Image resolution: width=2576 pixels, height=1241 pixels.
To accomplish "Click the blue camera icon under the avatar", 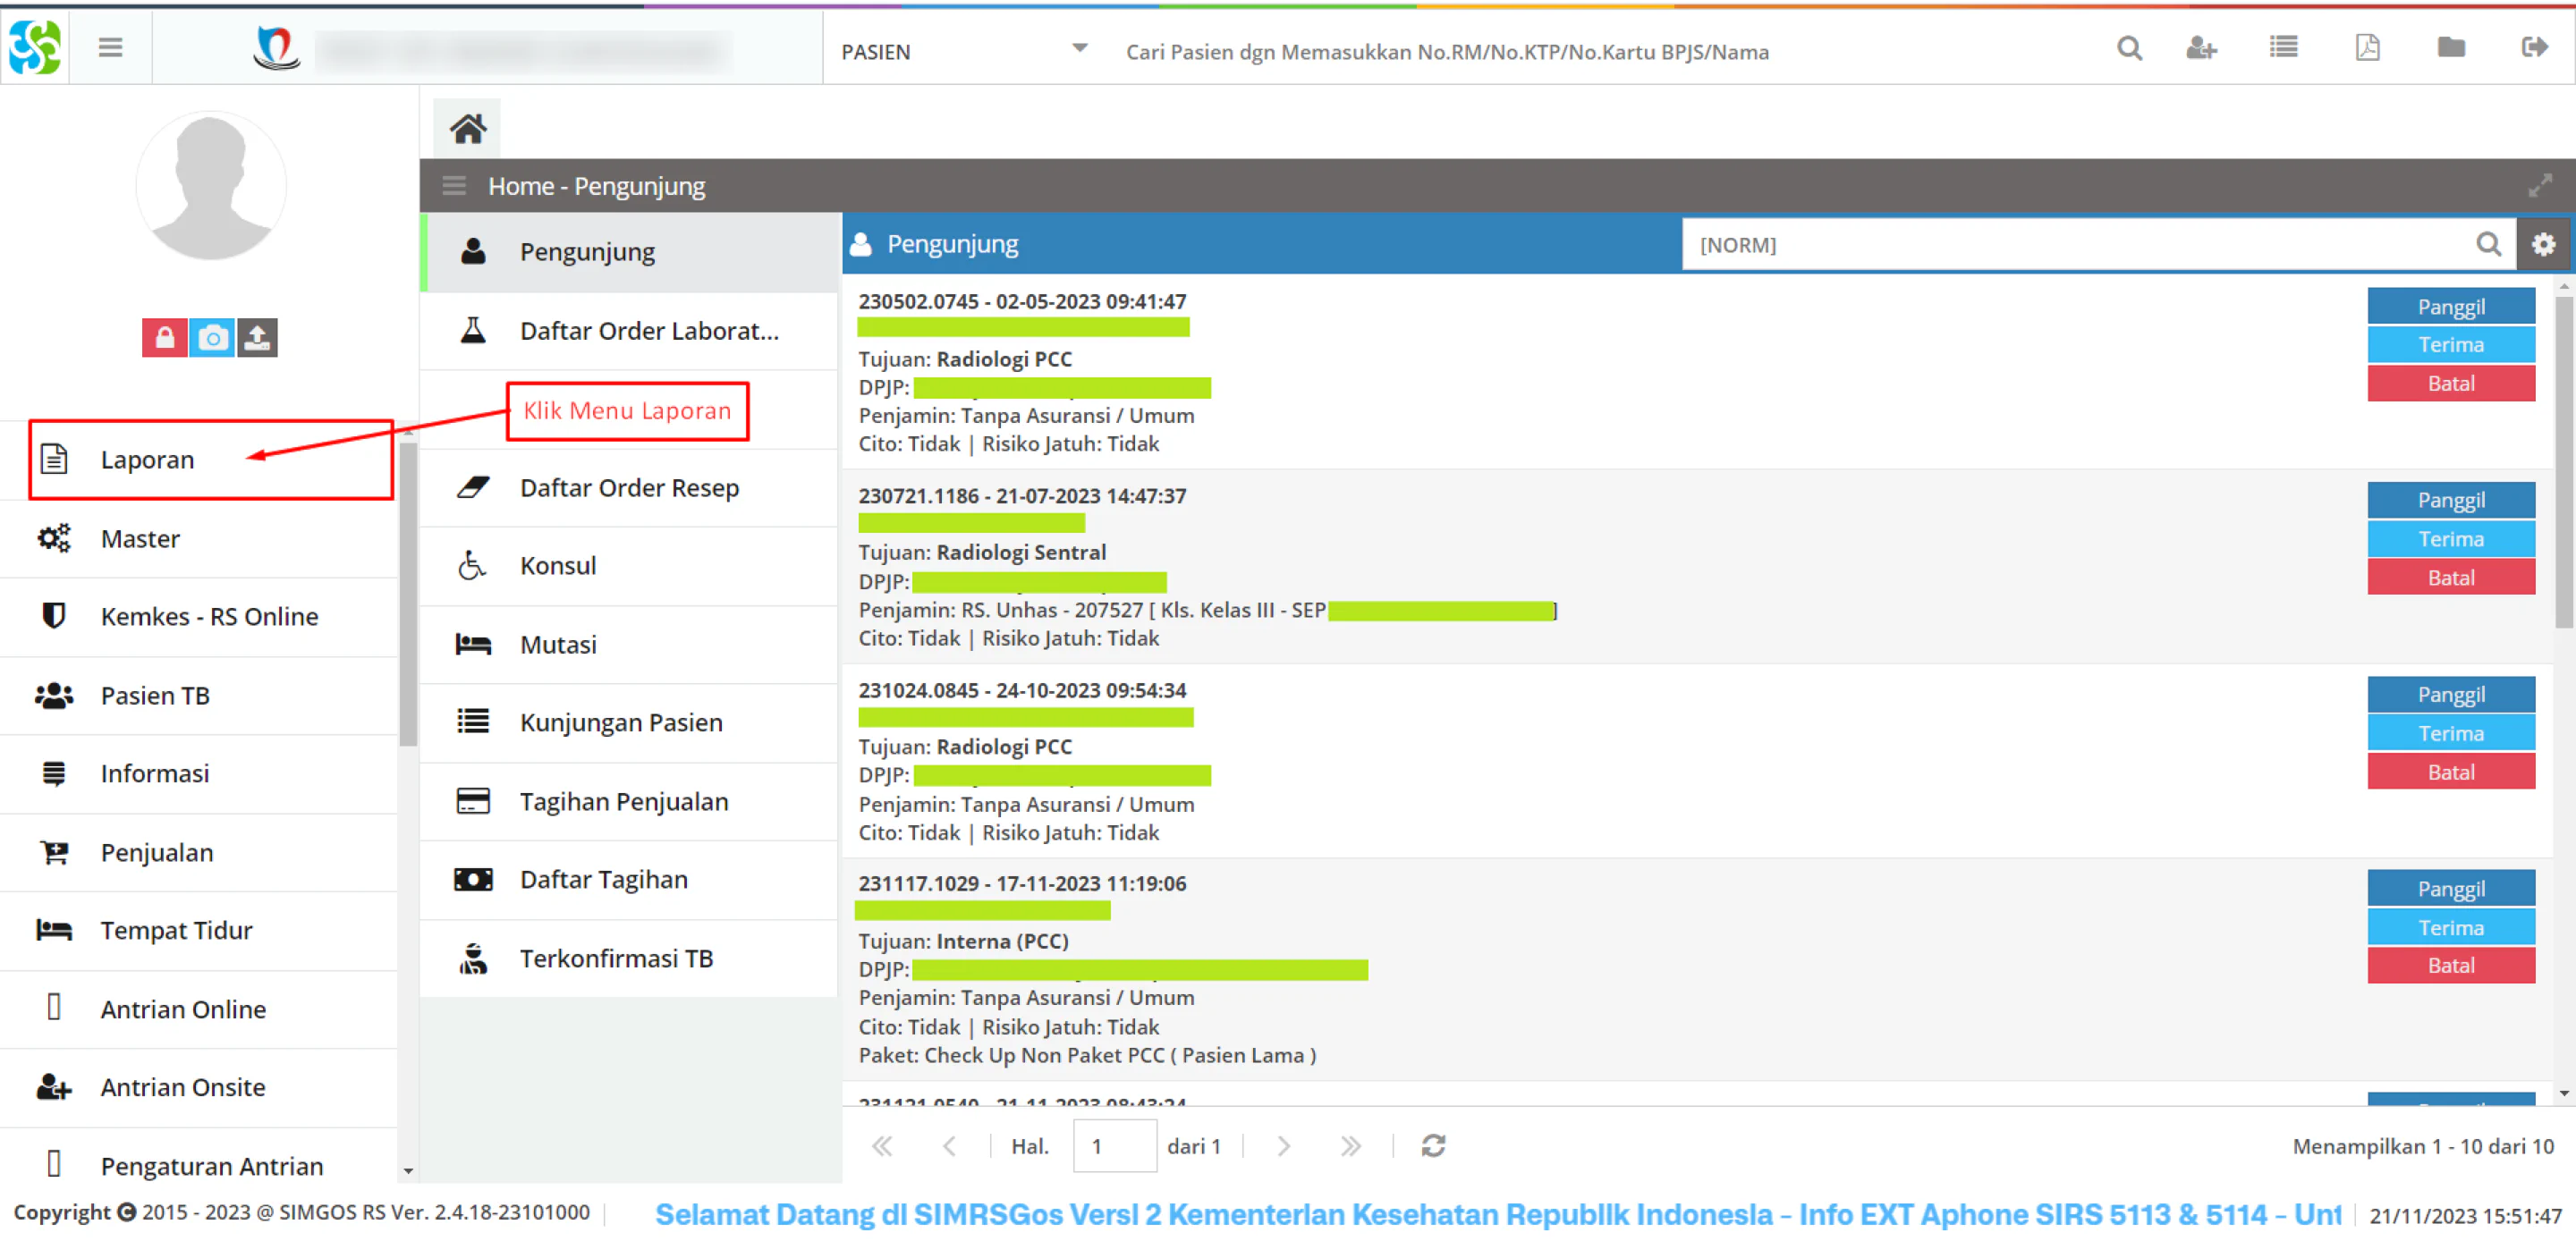I will [x=212, y=338].
